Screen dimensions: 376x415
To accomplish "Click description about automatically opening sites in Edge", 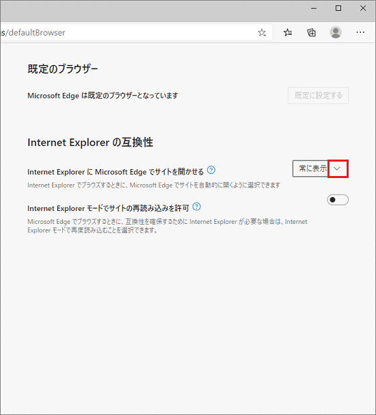I will coord(154,185).
